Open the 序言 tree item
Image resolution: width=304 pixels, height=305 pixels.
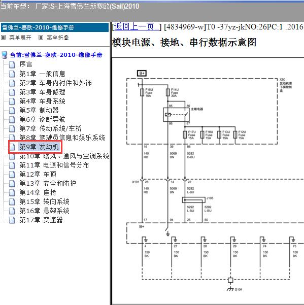click(26, 64)
